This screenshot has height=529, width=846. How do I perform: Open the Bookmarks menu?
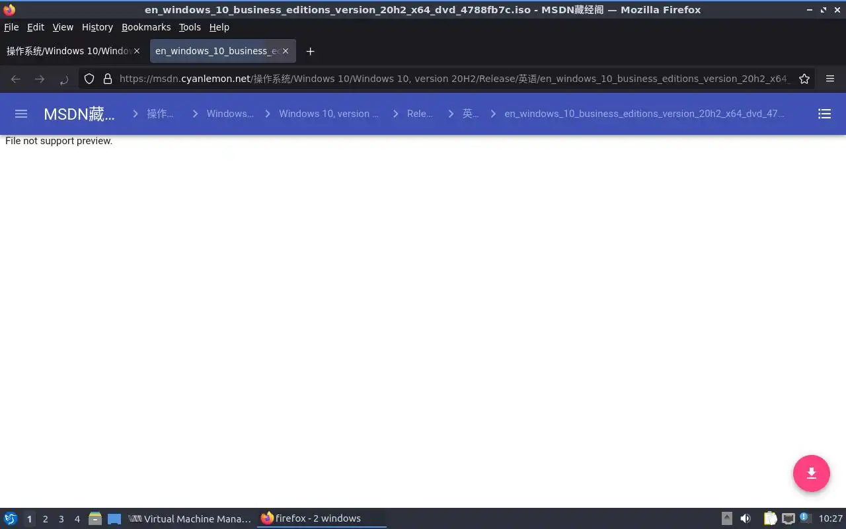click(x=146, y=27)
